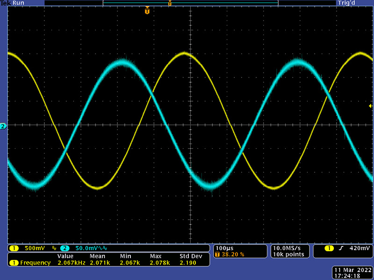This screenshot has height=280, width=374.
Task: Open the 100µs horizontal scale readout
Action: point(223,247)
